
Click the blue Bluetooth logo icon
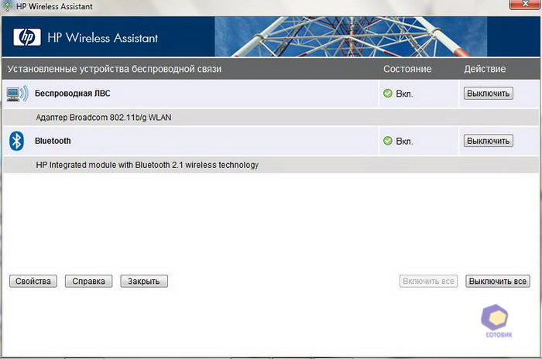click(x=16, y=141)
